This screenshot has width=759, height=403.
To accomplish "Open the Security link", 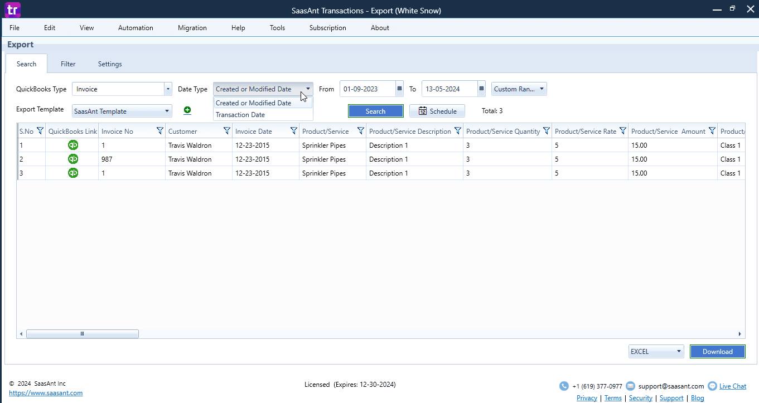I will (641, 397).
